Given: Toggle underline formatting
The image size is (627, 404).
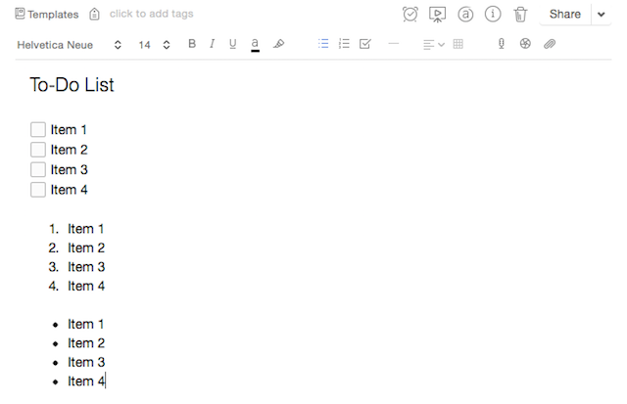Looking at the screenshot, I should pos(233,44).
